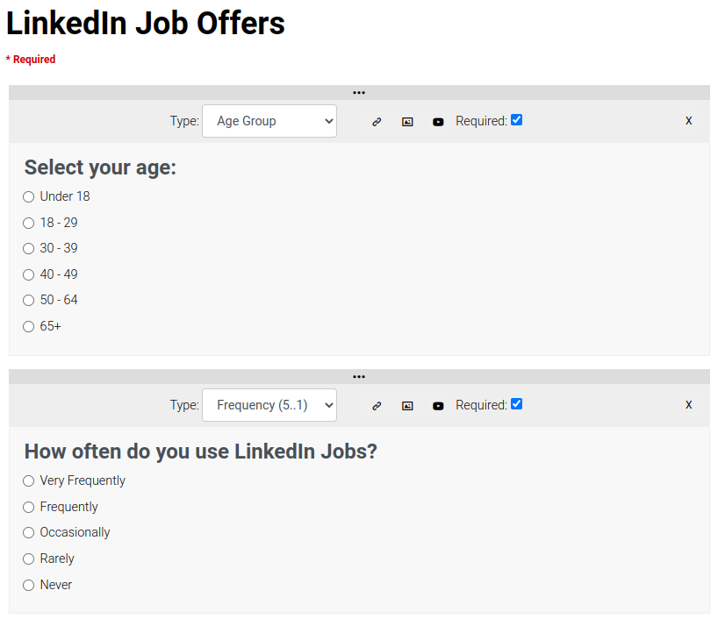The width and height of the screenshot is (718, 626).
Task: Delete the Age Group question with X
Action: 689,120
